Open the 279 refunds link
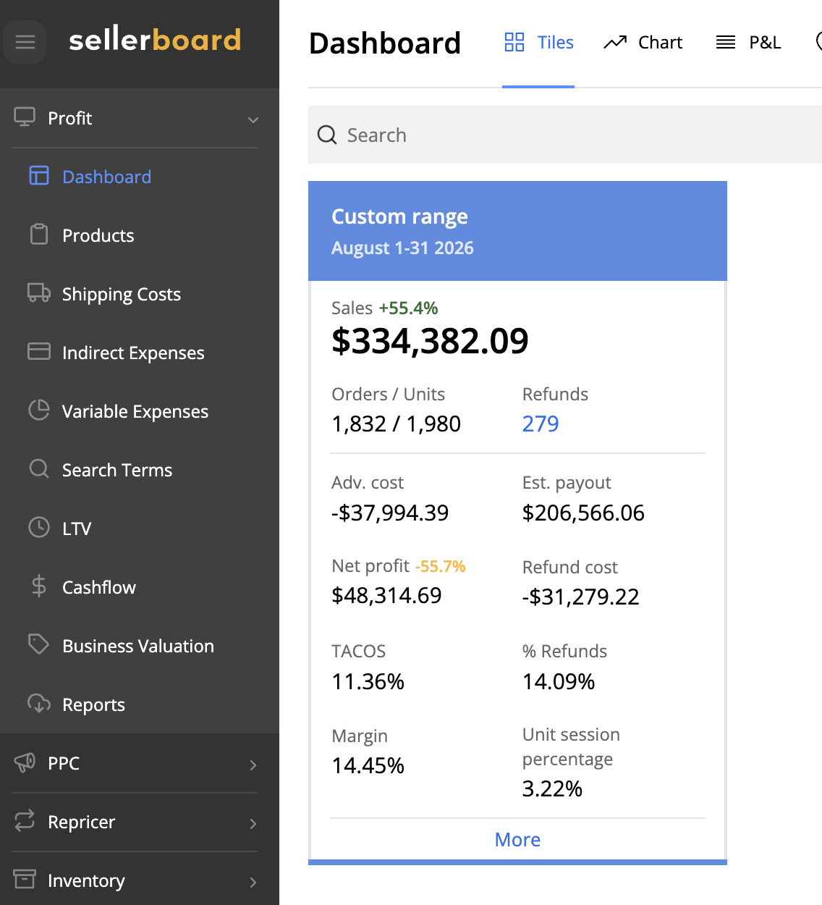The image size is (822, 905). (541, 424)
